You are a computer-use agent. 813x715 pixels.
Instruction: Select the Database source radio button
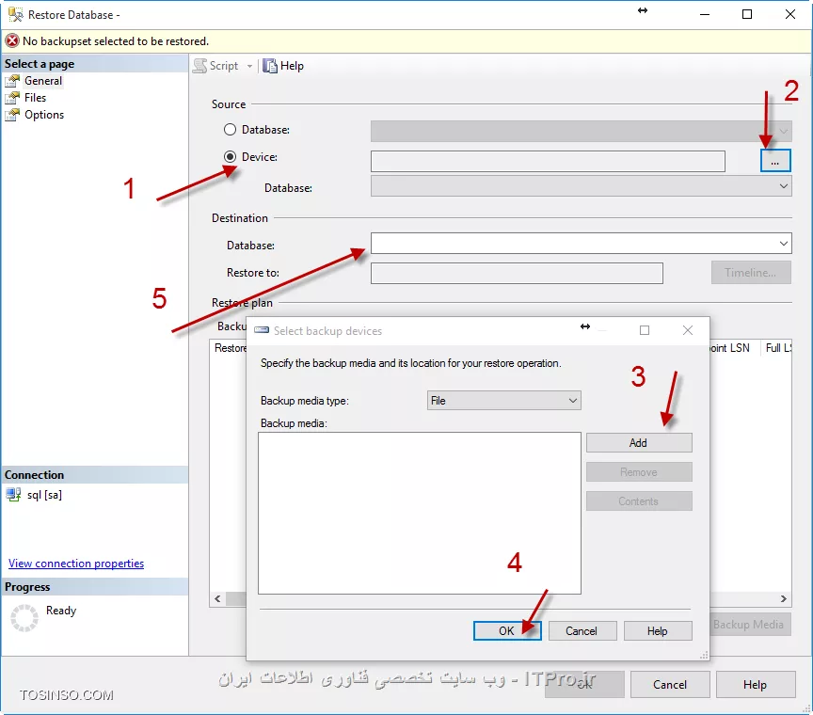click(230, 130)
